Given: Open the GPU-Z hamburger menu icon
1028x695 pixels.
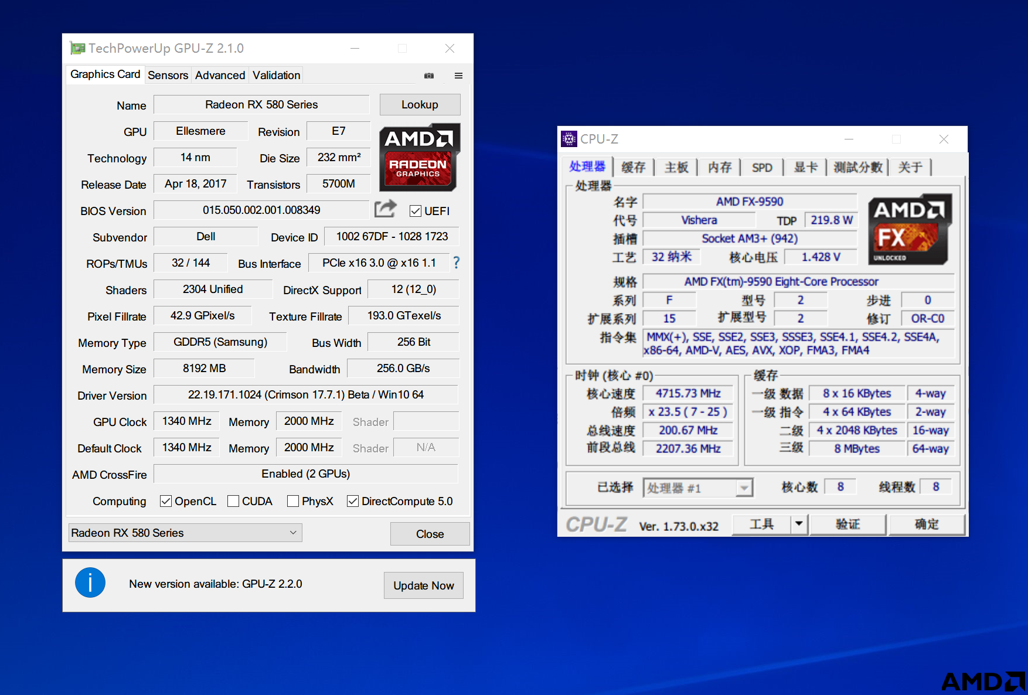Looking at the screenshot, I should (x=458, y=76).
